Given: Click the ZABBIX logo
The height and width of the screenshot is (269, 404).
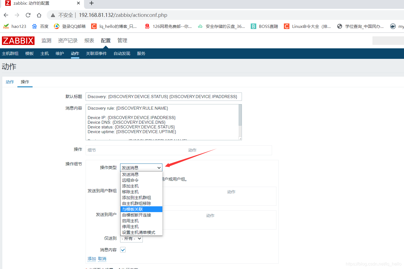Looking at the screenshot, I should click(18, 41).
